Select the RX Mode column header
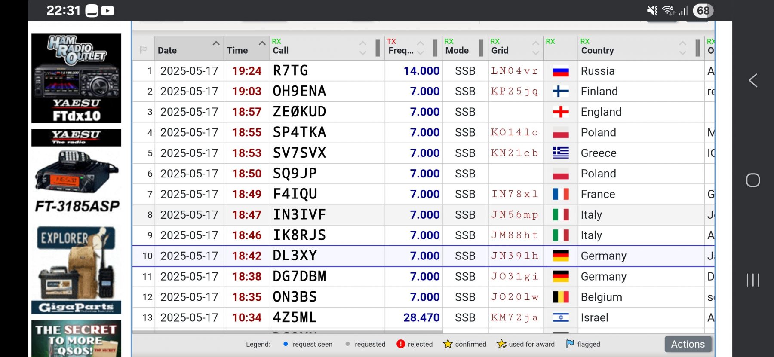Screen dimensions: 774x357 coord(457,50)
